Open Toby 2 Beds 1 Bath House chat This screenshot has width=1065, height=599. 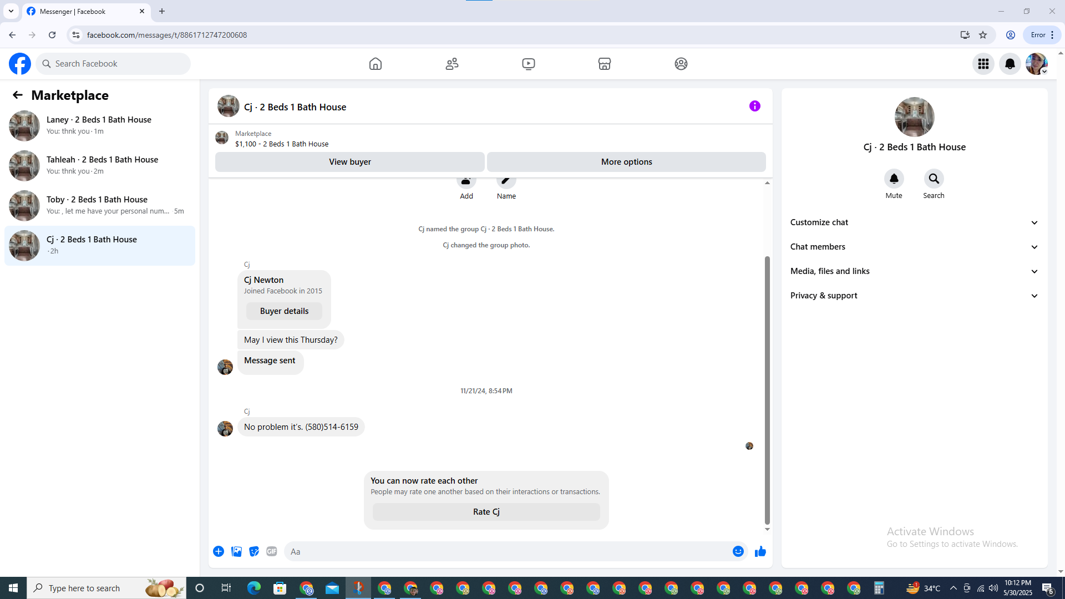[100, 206]
